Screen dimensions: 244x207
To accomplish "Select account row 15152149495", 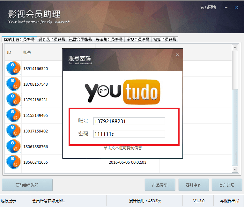I will [118, 115].
